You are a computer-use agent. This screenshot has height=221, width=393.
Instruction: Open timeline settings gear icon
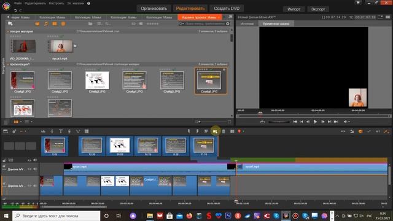point(14,131)
